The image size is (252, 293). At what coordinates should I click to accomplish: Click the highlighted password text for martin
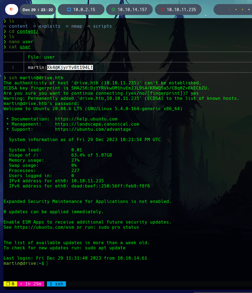click(70, 67)
